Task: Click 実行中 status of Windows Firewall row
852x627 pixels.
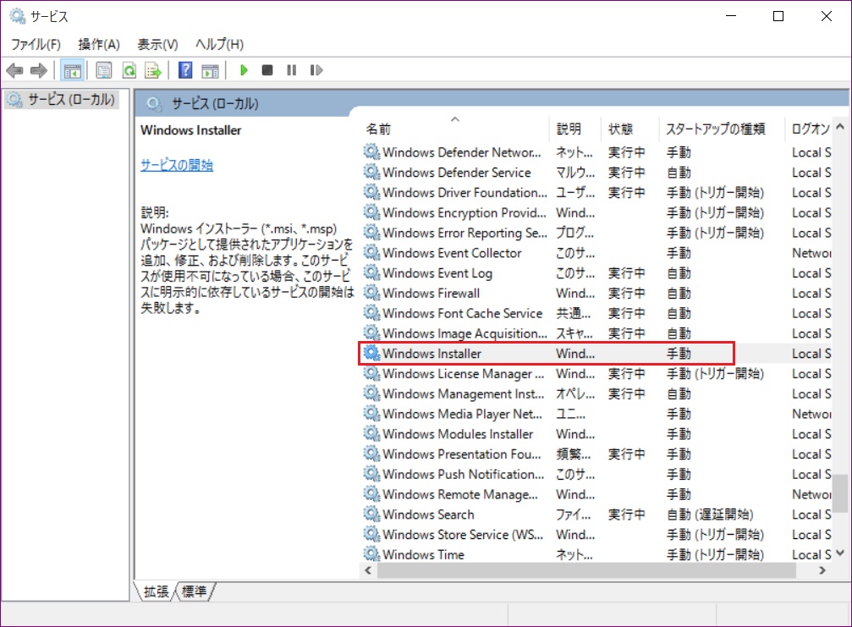Action: 626,293
